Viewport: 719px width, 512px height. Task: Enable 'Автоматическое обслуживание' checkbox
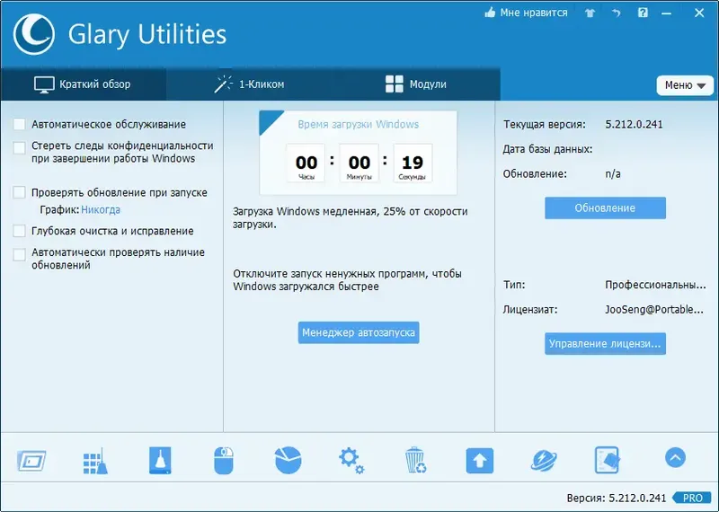(19, 124)
